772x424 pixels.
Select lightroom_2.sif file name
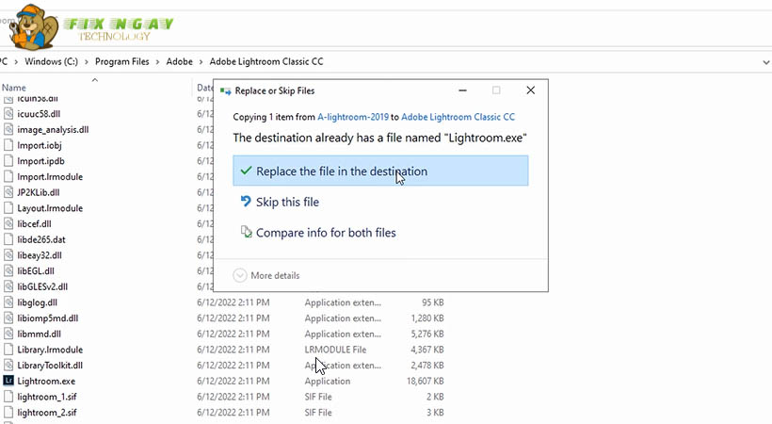47,413
